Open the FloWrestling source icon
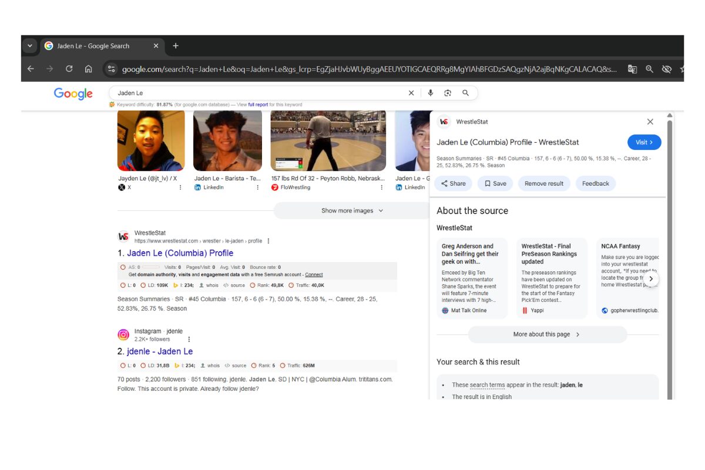 pyautogui.click(x=274, y=187)
